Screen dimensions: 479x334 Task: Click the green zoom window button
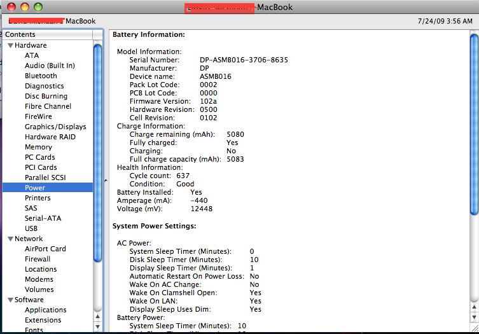tap(38, 7)
